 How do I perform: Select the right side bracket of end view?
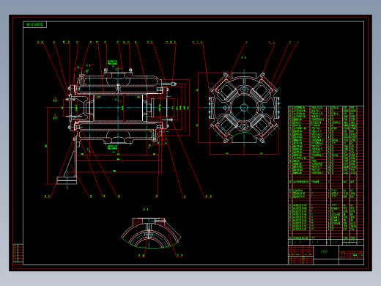point(277,107)
